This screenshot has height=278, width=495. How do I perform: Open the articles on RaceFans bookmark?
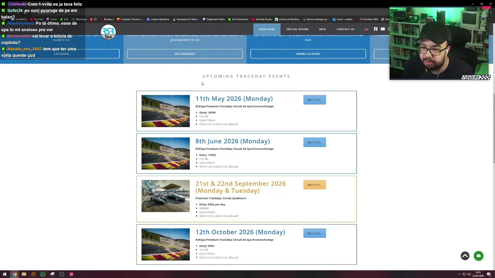coord(287,19)
